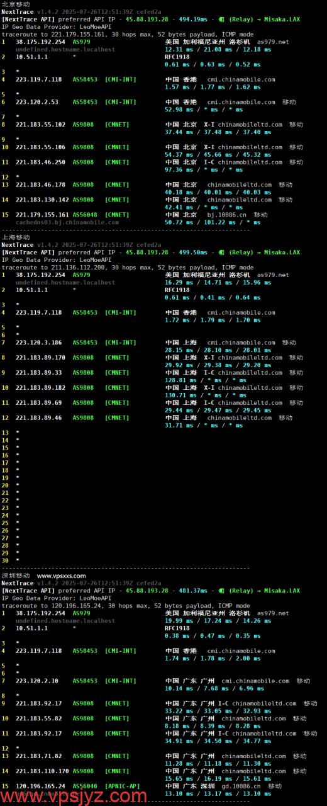Click the AS56040 ASN label

(85, 786)
